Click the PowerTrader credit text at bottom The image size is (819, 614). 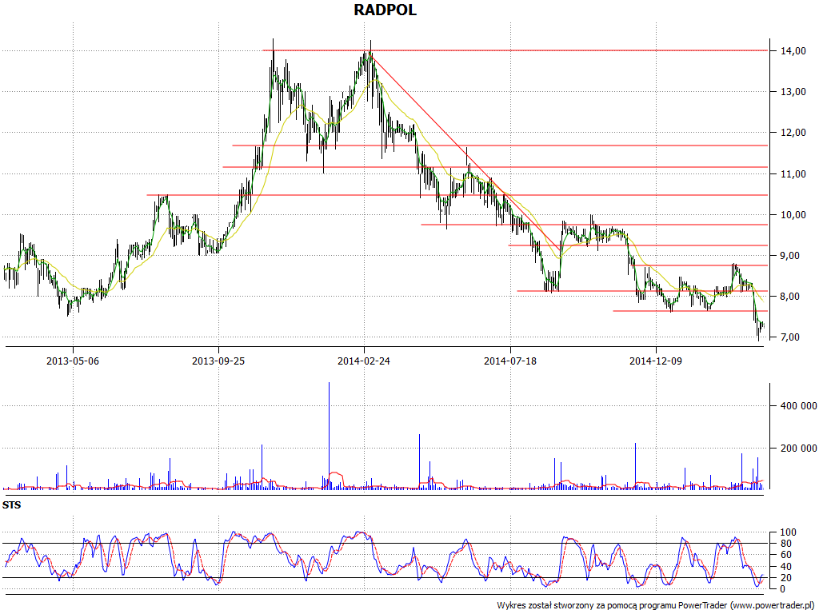[x=656, y=606]
